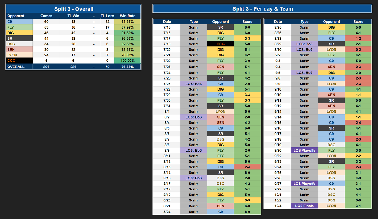Select the 100.00% win rate cell for CCG
Screen dimensions: 378x219
[x=128, y=61]
